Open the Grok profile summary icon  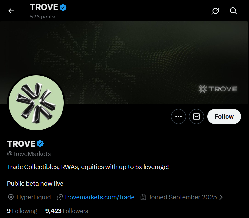[216, 11]
